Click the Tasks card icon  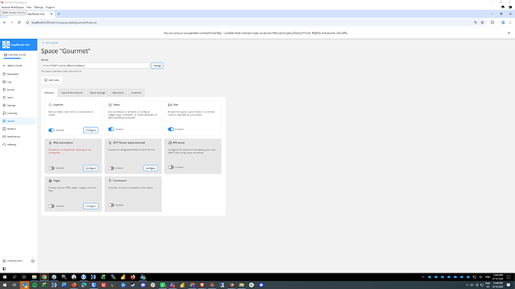(x=110, y=105)
